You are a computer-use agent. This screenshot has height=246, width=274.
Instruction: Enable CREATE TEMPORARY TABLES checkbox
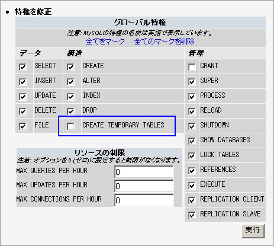coord(70,126)
